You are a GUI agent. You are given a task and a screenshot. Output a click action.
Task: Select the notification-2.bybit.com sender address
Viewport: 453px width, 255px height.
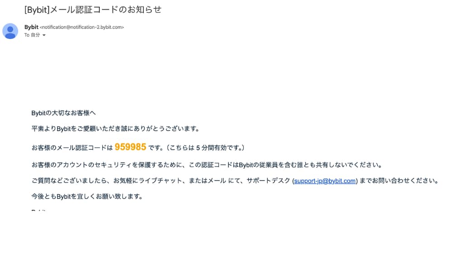pyautogui.click(x=82, y=27)
